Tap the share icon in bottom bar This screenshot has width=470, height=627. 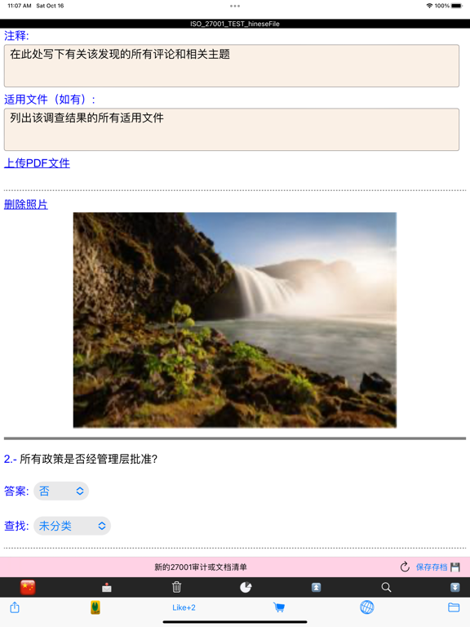coord(15,607)
